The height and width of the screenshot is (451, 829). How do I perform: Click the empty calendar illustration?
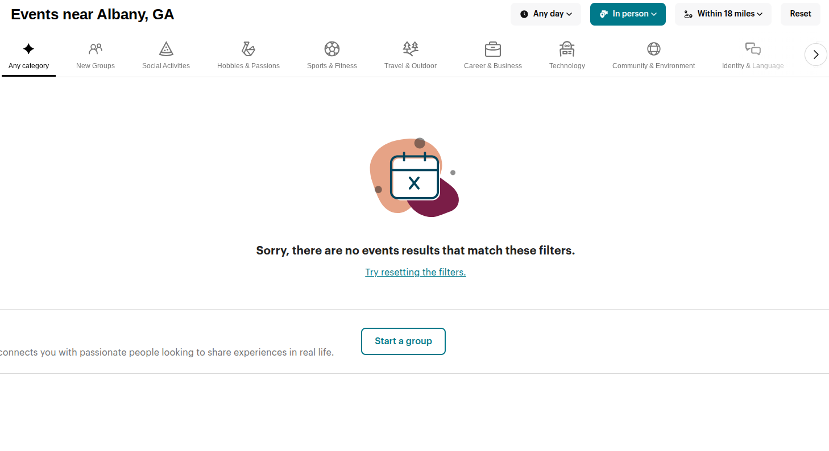tap(414, 177)
